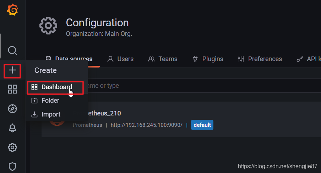Open the search magnifier in sidebar
Screen dimensions: 321x173
point(12,50)
